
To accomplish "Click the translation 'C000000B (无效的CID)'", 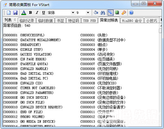I will (x=98, y=83).
